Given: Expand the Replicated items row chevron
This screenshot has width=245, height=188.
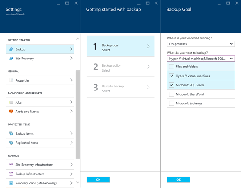Looking at the screenshot, I should (x=71, y=143).
